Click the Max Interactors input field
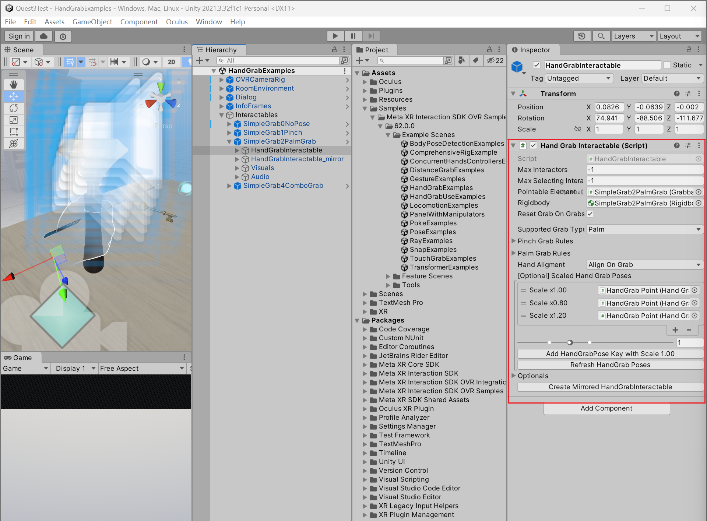This screenshot has height=521, width=707. click(x=644, y=170)
